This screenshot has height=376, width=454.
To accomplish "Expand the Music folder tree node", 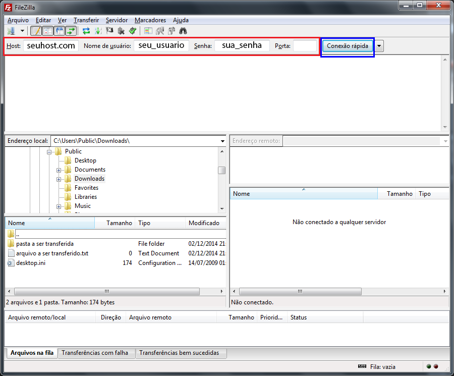I will point(59,206).
